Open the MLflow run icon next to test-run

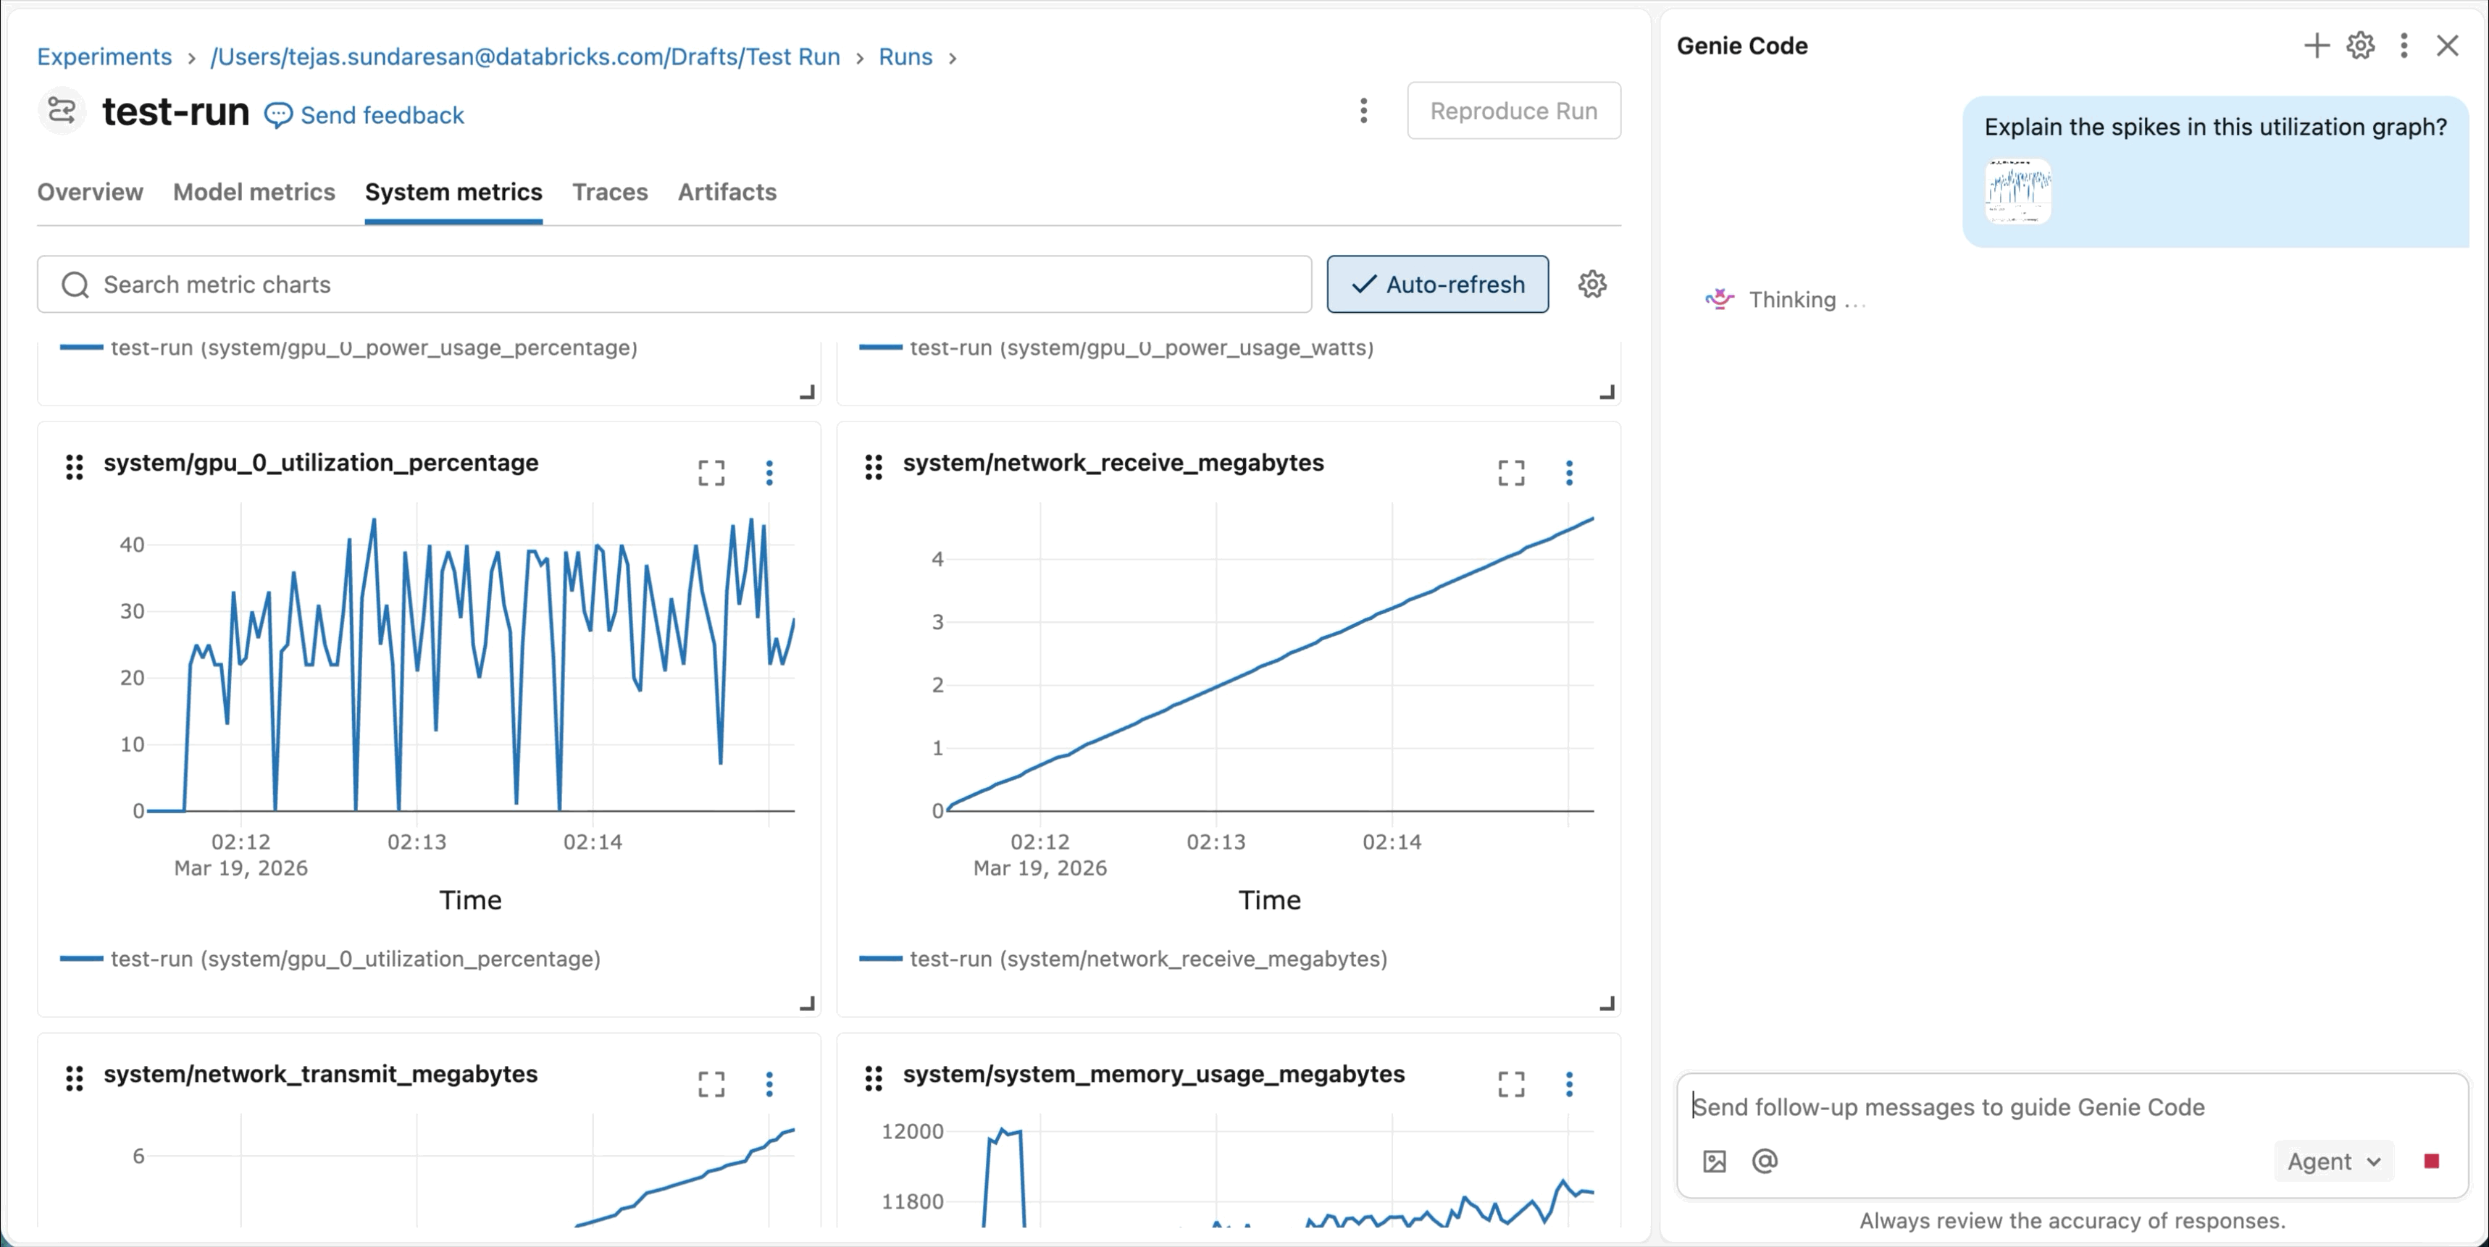tap(61, 111)
